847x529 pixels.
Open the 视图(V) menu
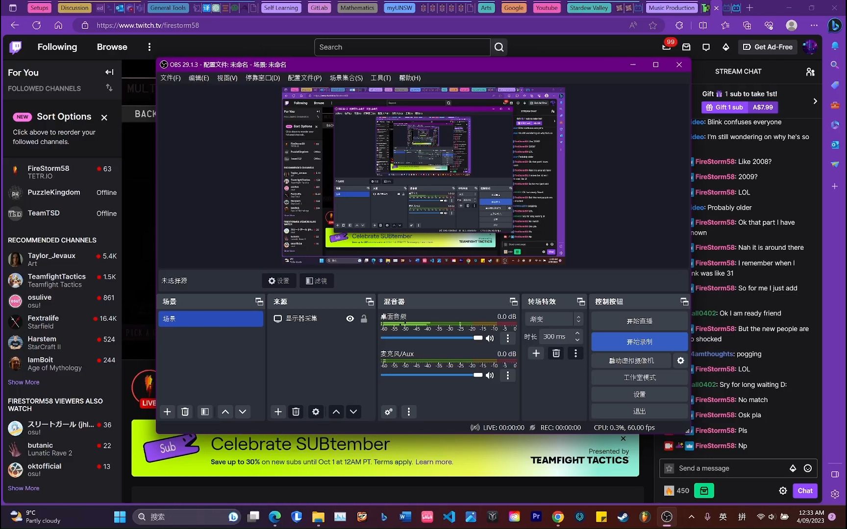[x=227, y=78]
